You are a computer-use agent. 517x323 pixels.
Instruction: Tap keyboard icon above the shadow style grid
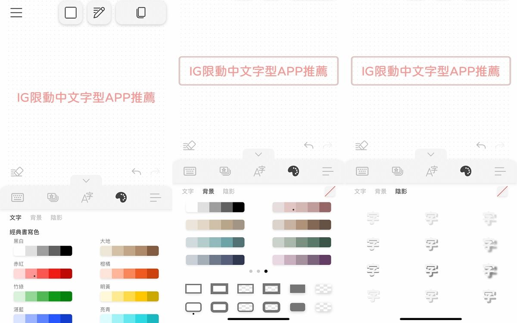pos(362,171)
